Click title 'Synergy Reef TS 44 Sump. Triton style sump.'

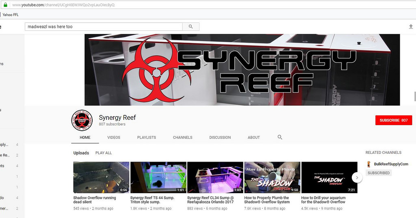152,200
